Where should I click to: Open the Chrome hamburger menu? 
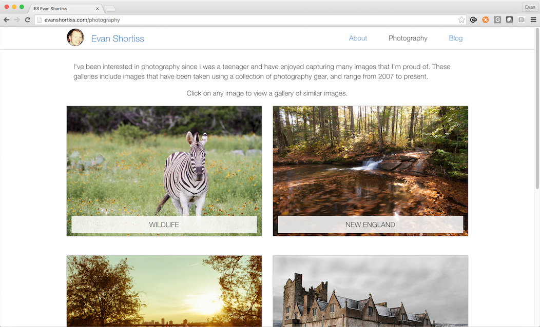coord(533,20)
